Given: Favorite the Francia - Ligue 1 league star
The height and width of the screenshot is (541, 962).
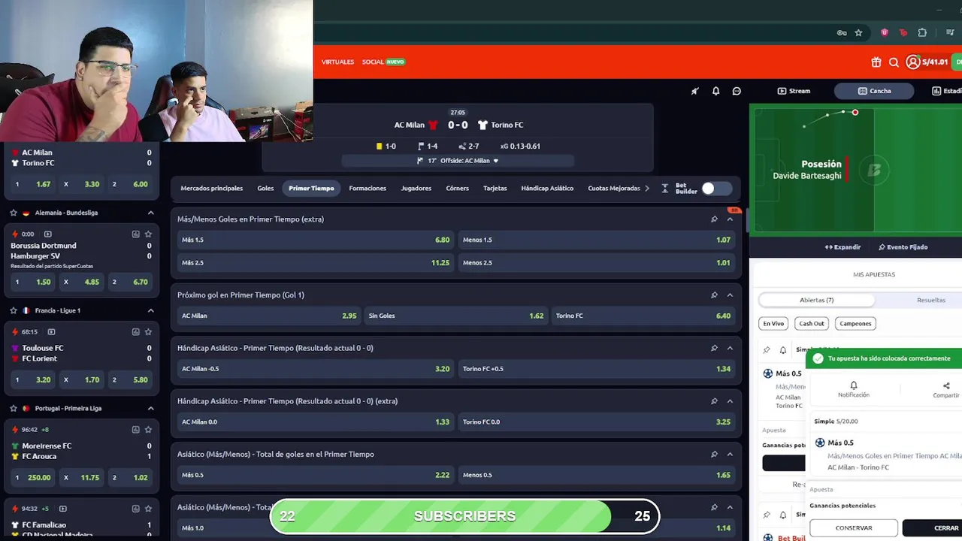Looking at the screenshot, I should coord(14,310).
